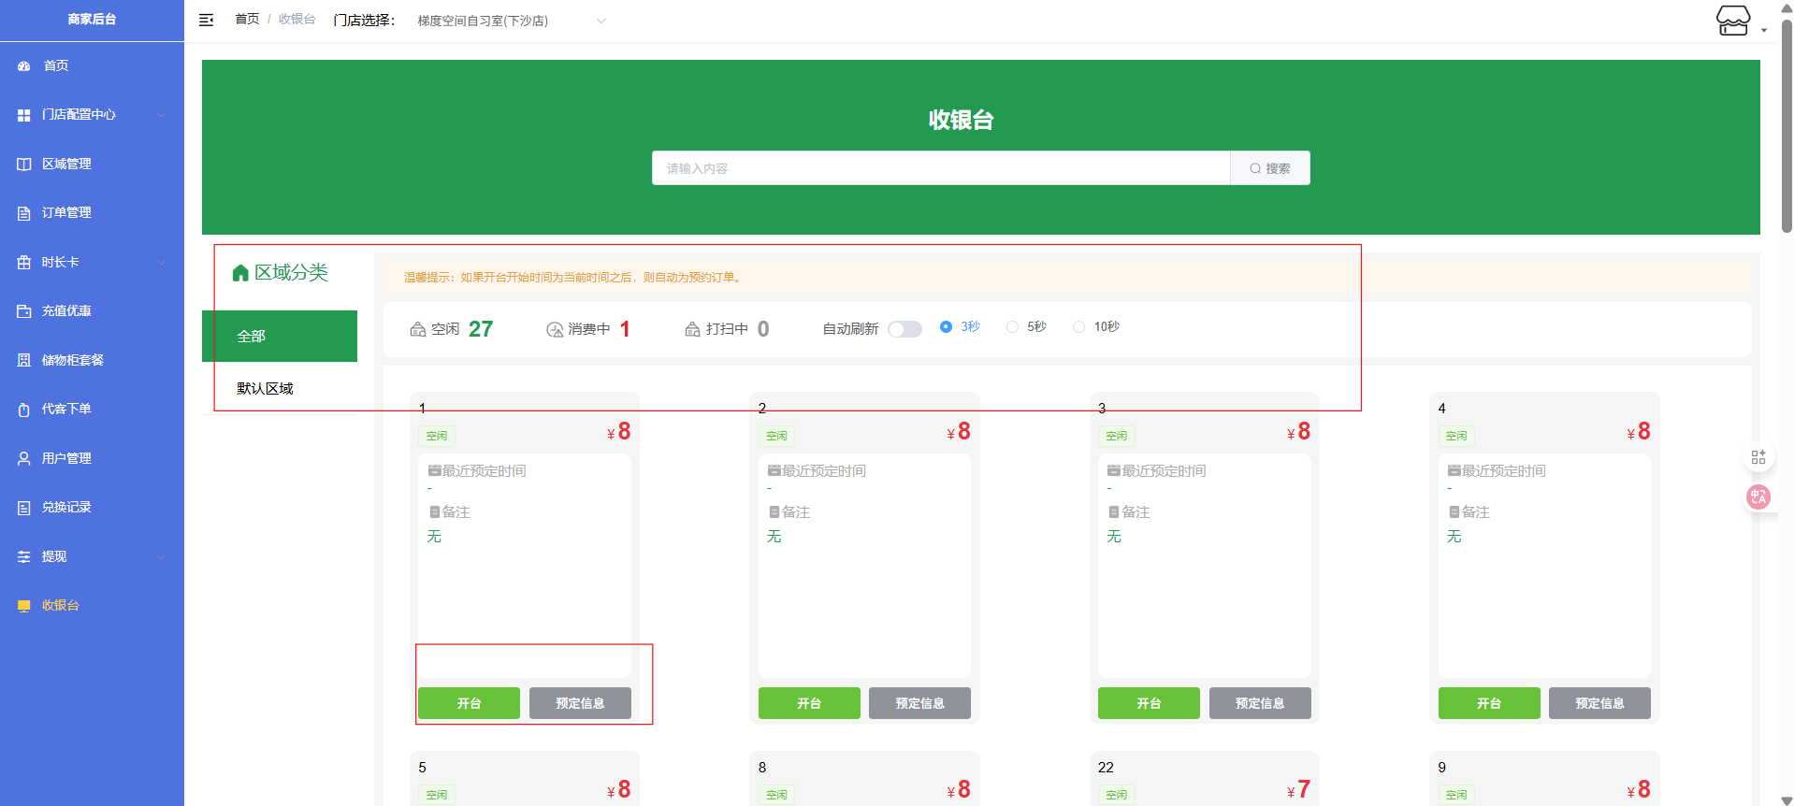This screenshot has width=1794, height=806.
Task: Click 开台 on seat 3
Action: pyautogui.click(x=1149, y=703)
